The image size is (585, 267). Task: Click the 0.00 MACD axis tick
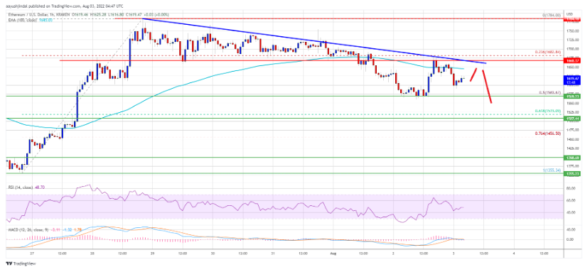569,239
